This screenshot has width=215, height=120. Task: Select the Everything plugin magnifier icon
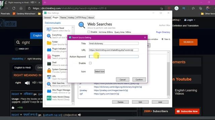point(49,36)
